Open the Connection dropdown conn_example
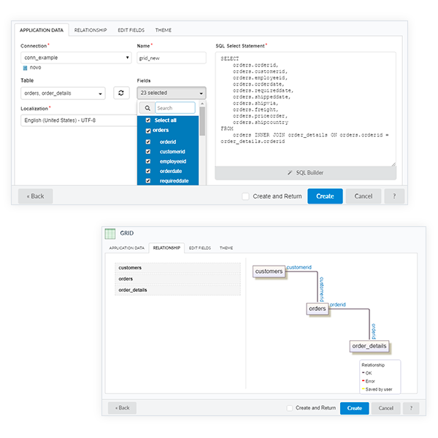 (x=76, y=57)
